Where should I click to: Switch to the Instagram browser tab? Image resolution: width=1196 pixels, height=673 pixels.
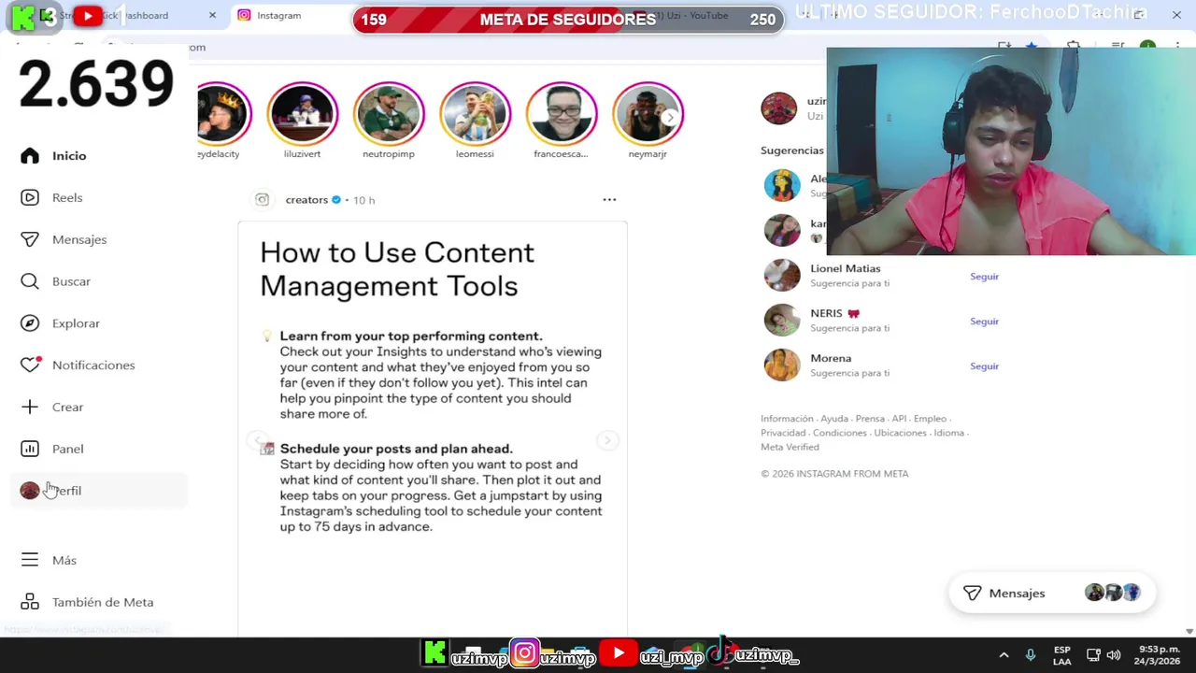tap(288, 15)
